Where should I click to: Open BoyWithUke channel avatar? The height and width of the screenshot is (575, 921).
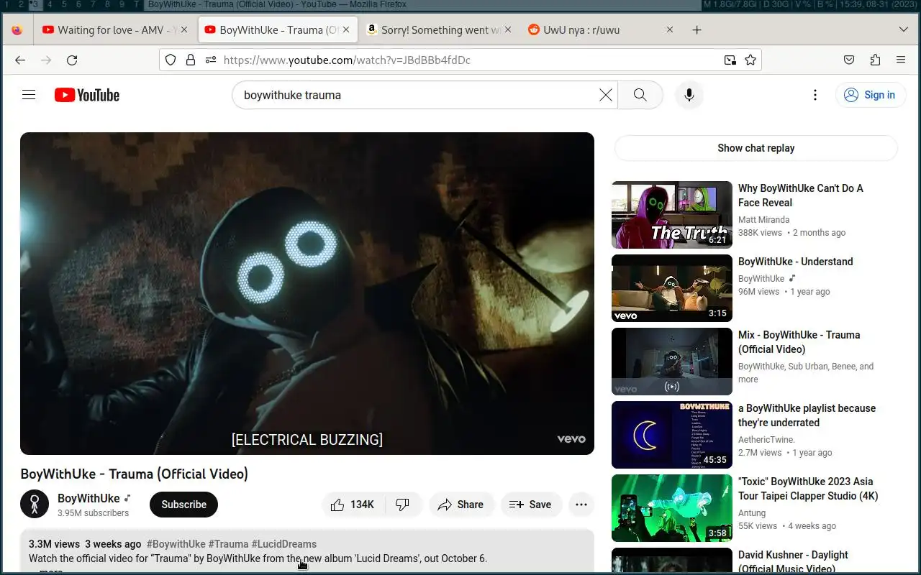(x=35, y=505)
